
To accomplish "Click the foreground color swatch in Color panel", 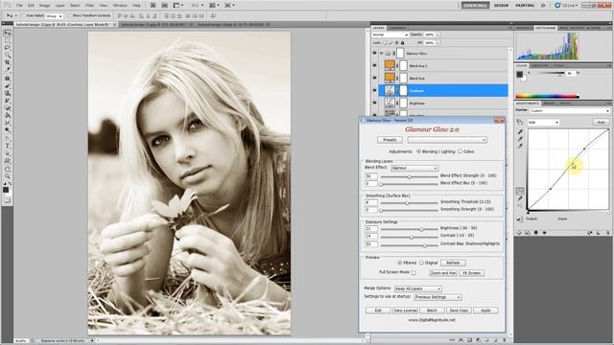I will pyautogui.click(x=519, y=75).
